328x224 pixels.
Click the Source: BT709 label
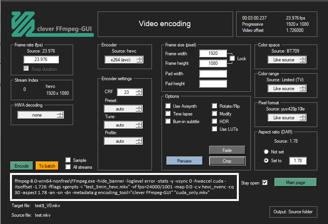click(x=285, y=51)
